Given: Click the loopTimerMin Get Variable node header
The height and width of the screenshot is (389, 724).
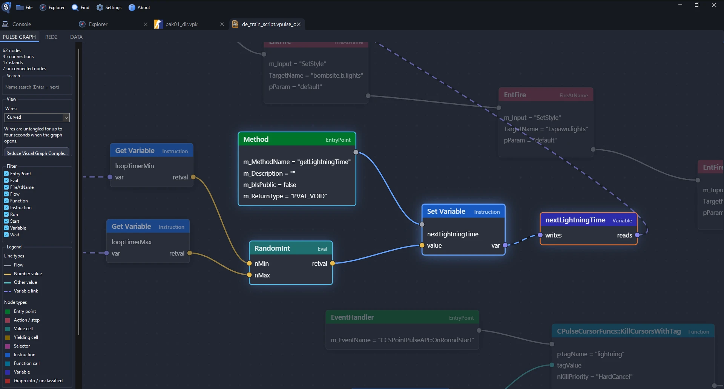Looking at the screenshot, I should (152, 151).
